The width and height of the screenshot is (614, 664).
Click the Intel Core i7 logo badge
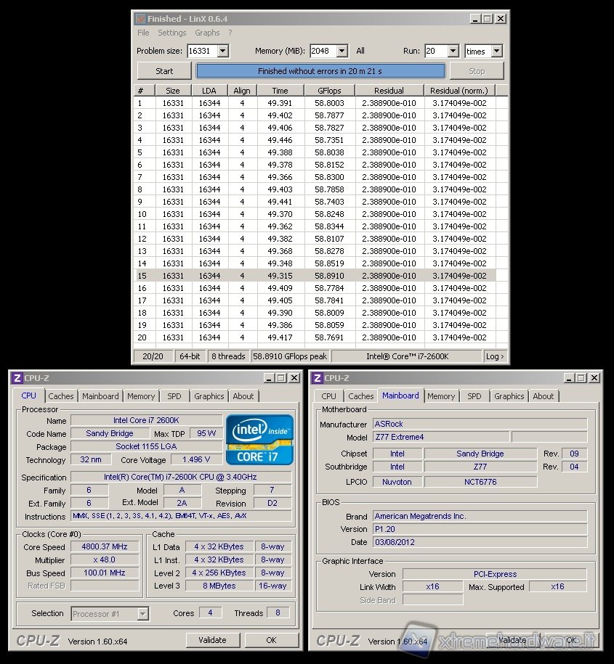pyautogui.click(x=259, y=439)
